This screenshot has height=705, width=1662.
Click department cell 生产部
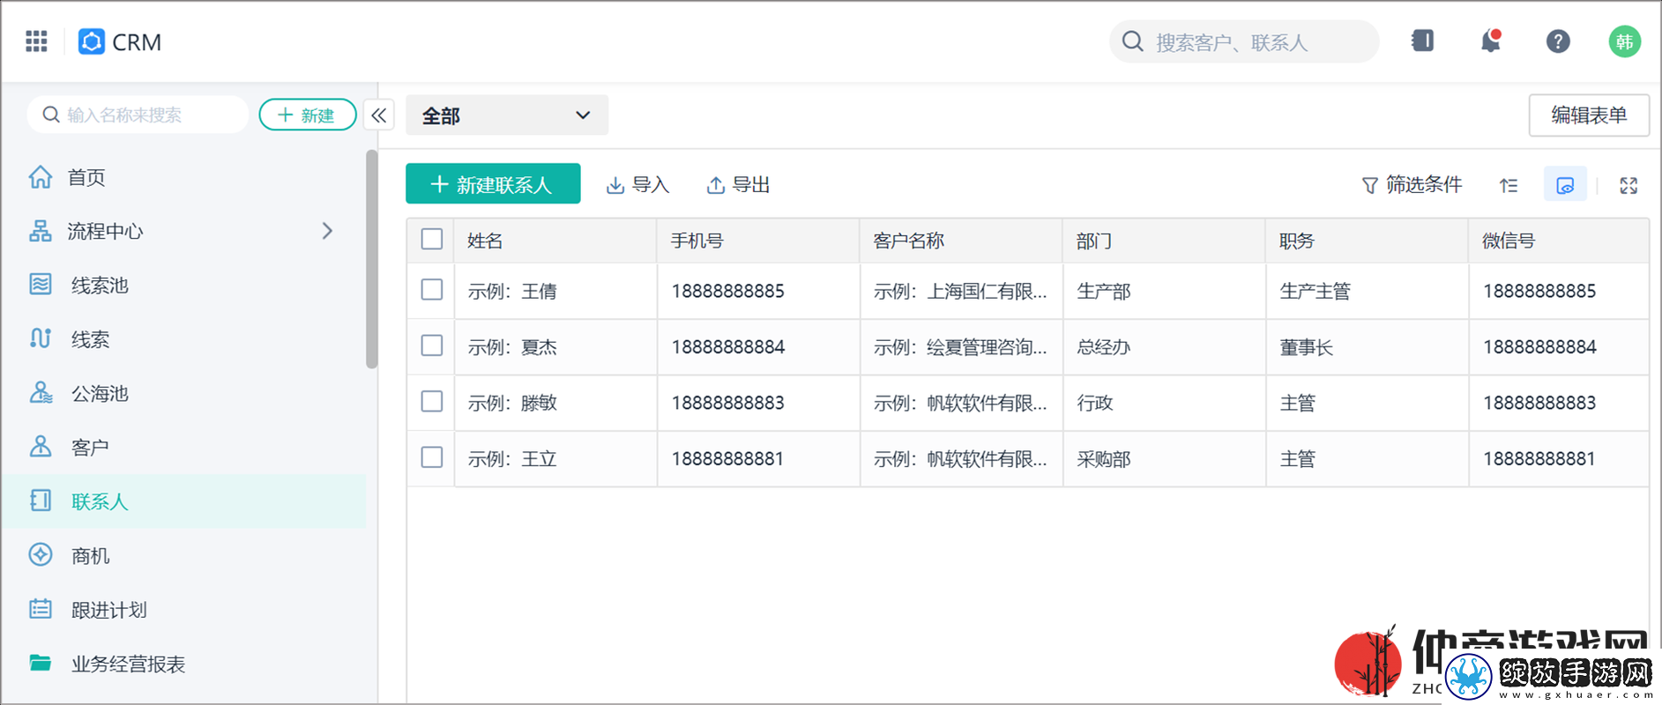tap(1164, 291)
